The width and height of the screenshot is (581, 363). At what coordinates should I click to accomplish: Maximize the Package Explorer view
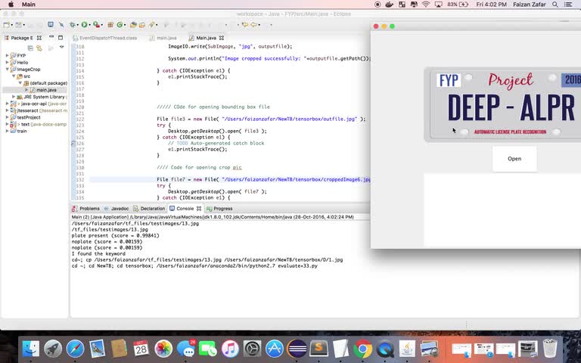coord(61,37)
